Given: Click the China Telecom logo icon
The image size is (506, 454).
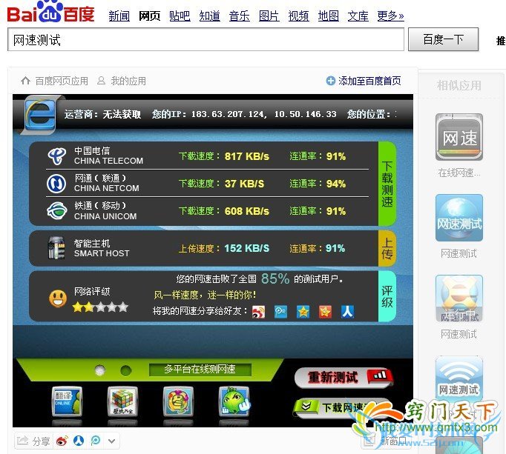Looking at the screenshot, I should [x=57, y=156].
